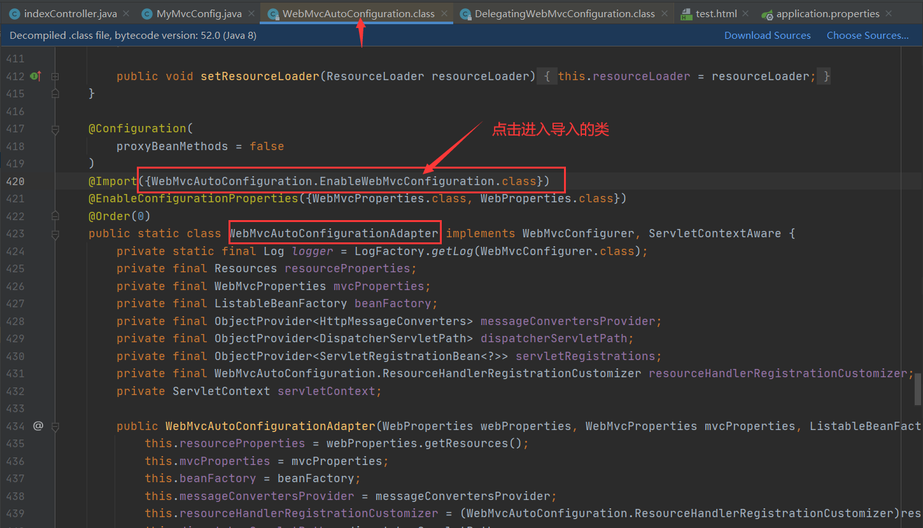Open the test.html tab
This screenshot has height=528, width=923.
715,13
